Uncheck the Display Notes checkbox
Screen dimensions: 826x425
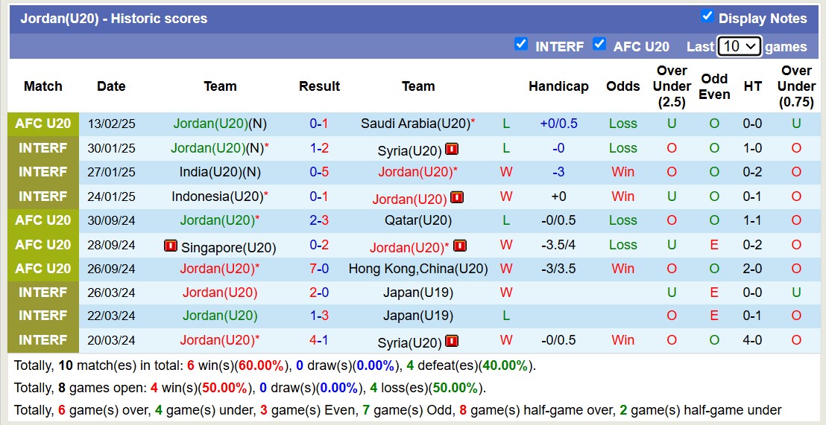pyautogui.click(x=707, y=16)
